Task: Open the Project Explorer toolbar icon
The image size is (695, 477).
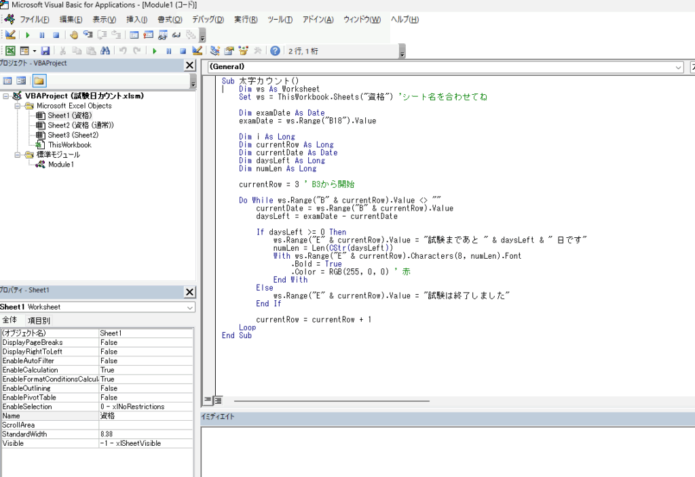Action: 215,51
